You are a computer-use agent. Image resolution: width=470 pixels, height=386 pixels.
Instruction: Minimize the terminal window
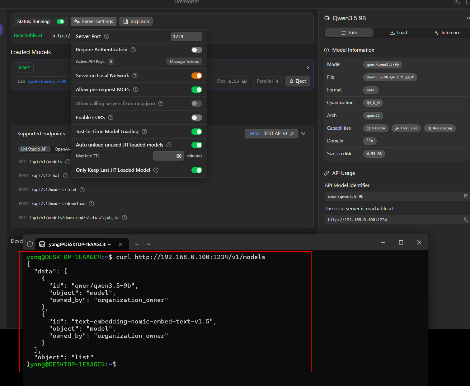tap(383, 243)
